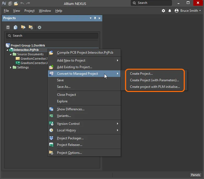The image size is (204, 179).
Task: Open the settings gear near the notification bell
Action: (163, 11)
